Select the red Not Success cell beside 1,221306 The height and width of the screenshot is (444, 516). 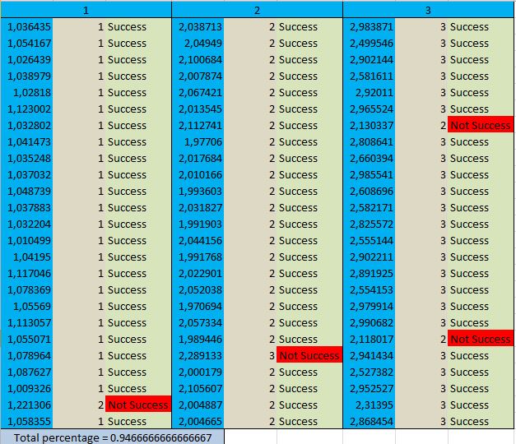[x=137, y=405]
